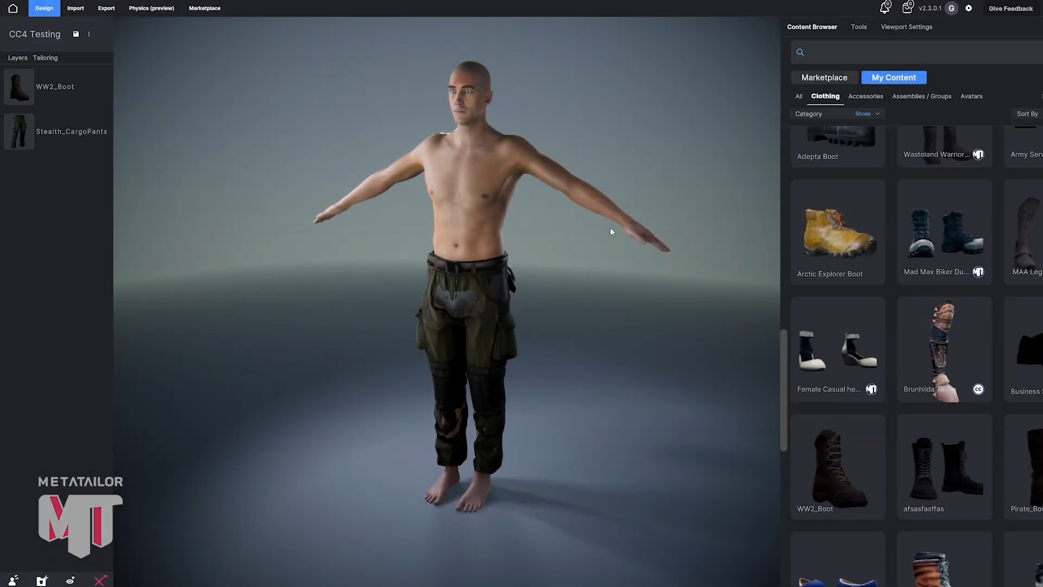Screen dimensions: 1043x587
Task: Go to the home screen icon
Action: click(x=13, y=8)
